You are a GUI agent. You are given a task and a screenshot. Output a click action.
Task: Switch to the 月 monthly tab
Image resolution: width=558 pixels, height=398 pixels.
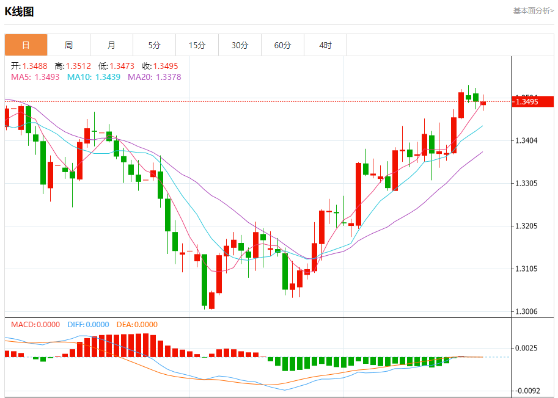(111, 45)
